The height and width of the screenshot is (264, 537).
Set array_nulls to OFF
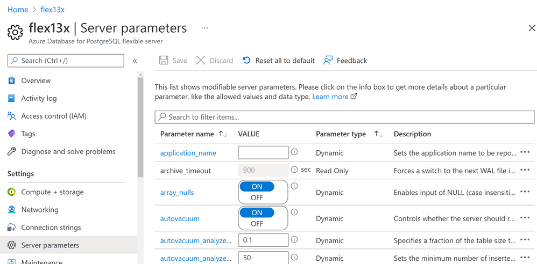point(257,197)
